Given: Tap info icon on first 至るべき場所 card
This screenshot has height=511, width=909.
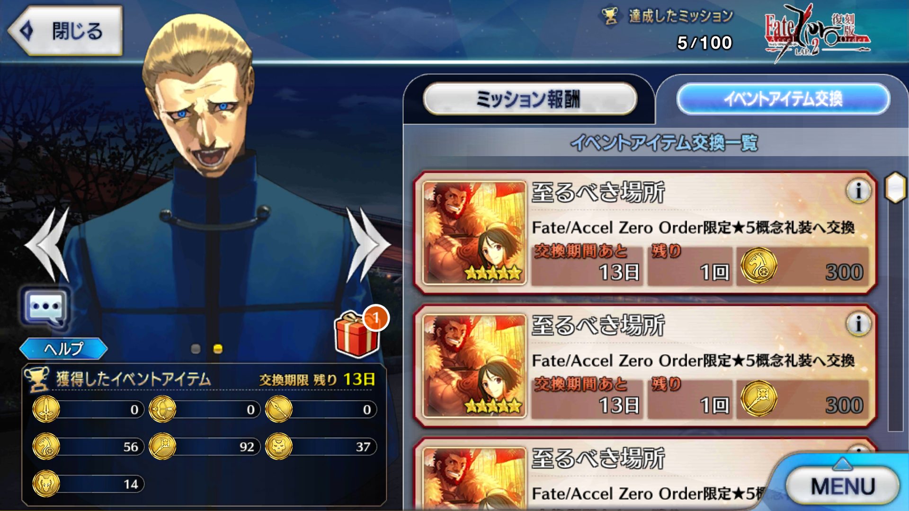Looking at the screenshot, I should (x=858, y=191).
